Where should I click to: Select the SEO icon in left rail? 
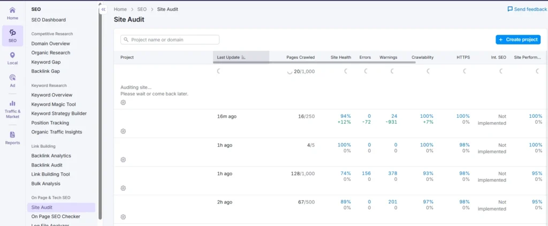(x=13, y=33)
